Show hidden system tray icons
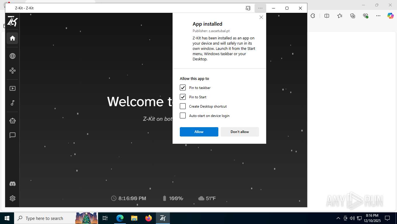The width and height of the screenshot is (397, 224). click(338, 218)
